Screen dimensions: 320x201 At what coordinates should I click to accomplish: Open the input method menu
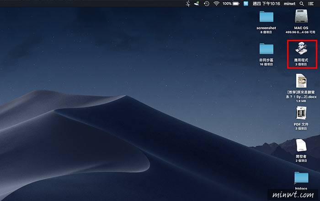click(245, 4)
